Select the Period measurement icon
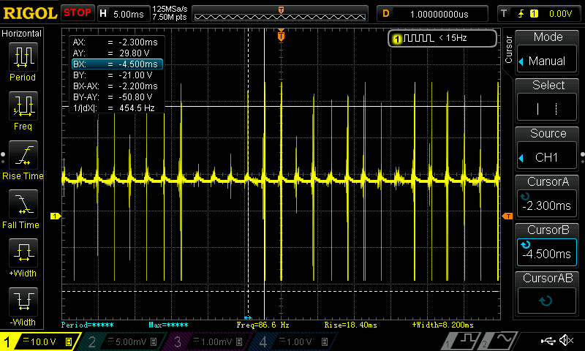Viewport: 585px width, 351px height. pos(23,57)
